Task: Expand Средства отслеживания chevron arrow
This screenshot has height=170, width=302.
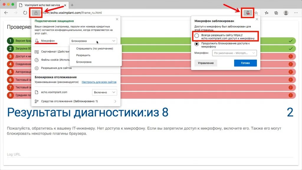Action: pyautogui.click(x=115, y=101)
